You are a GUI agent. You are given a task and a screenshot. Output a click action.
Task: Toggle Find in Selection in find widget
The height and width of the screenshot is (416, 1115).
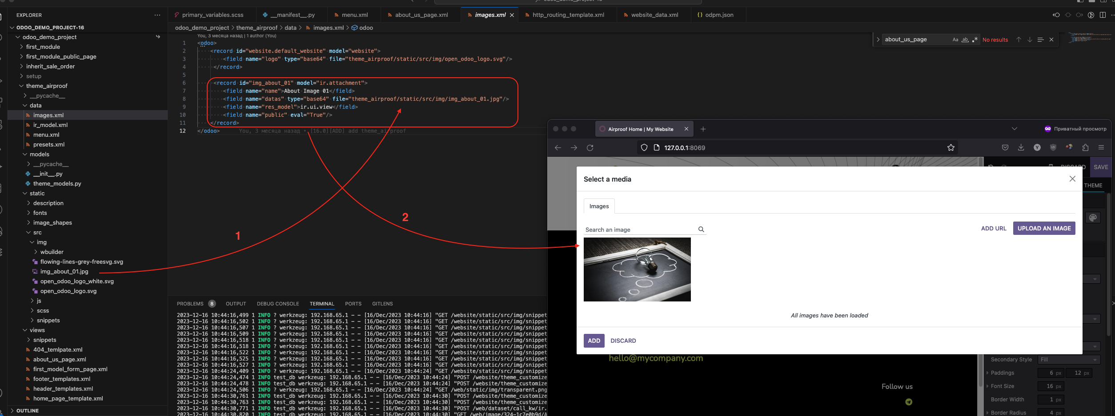coord(1040,40)
